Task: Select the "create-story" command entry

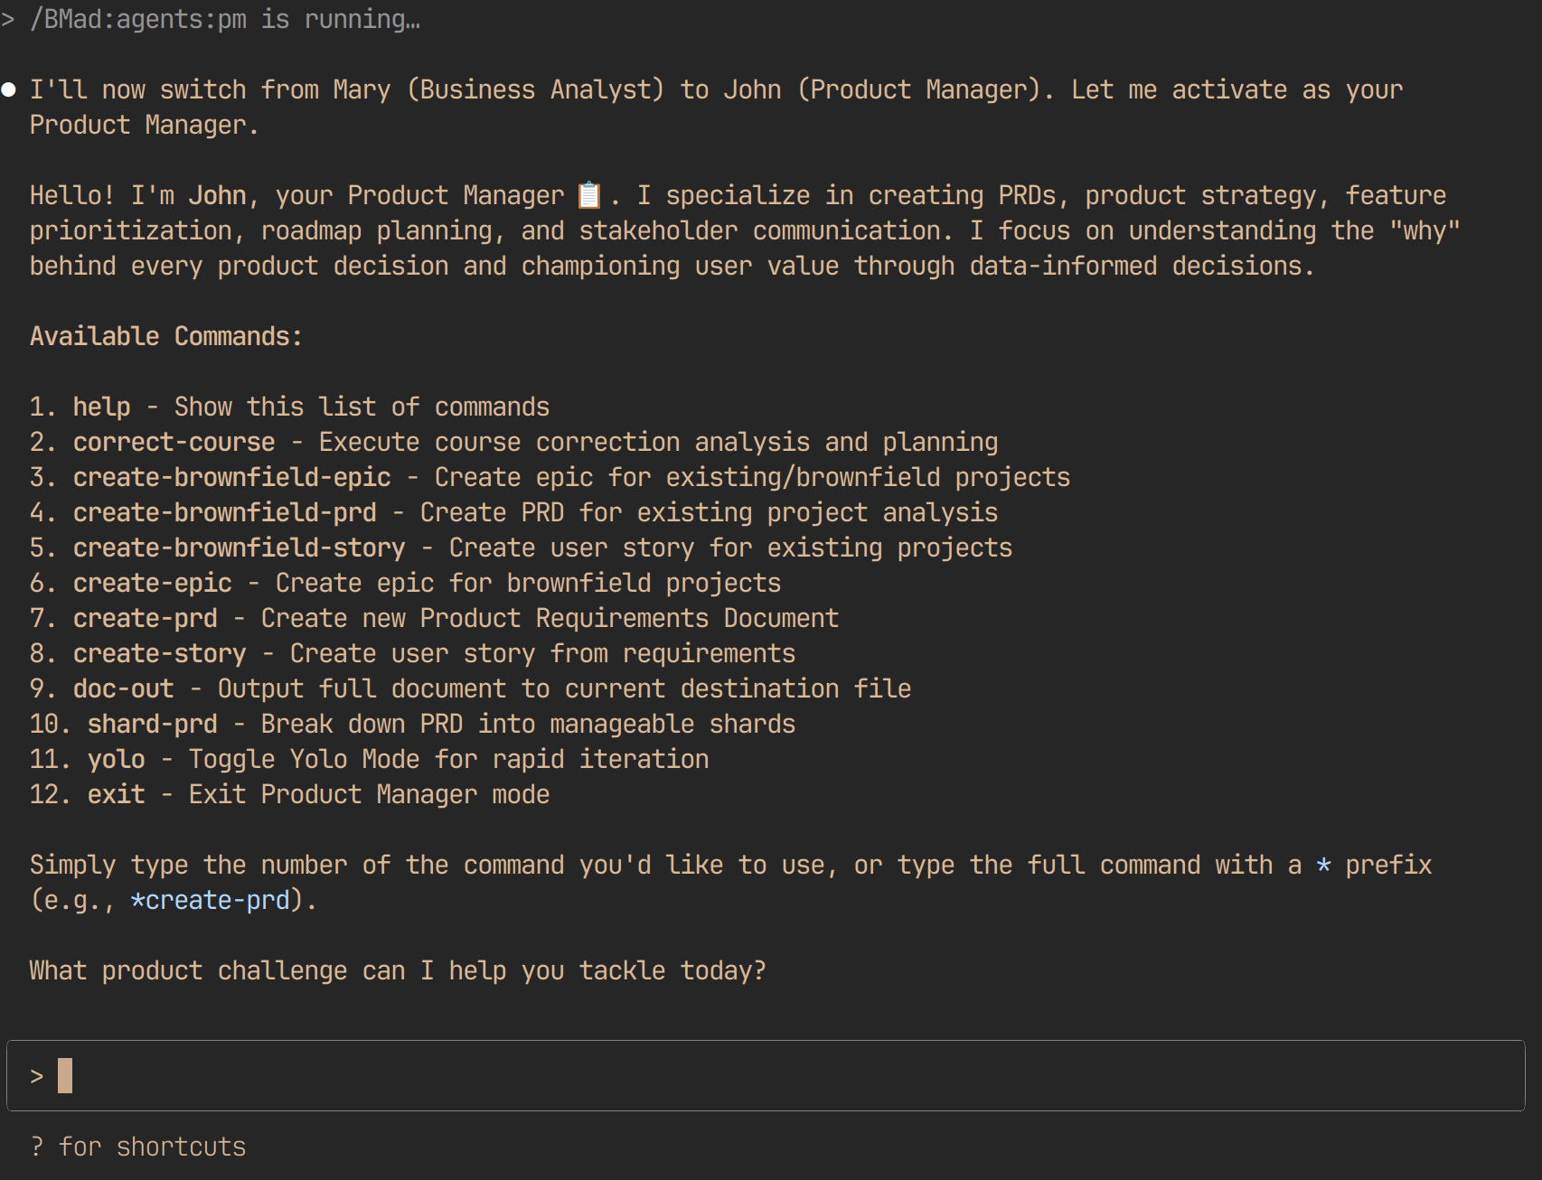Action: 160,653
